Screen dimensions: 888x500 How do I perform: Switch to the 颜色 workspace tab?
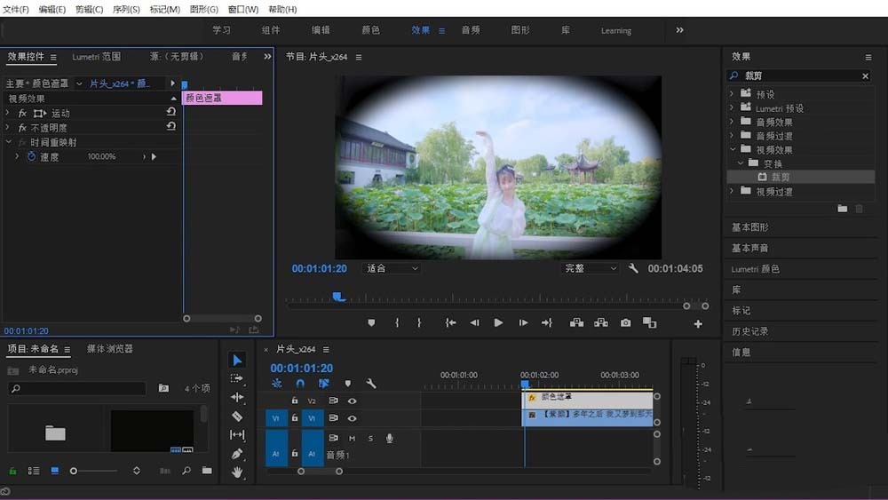click(x=371, y=30)
